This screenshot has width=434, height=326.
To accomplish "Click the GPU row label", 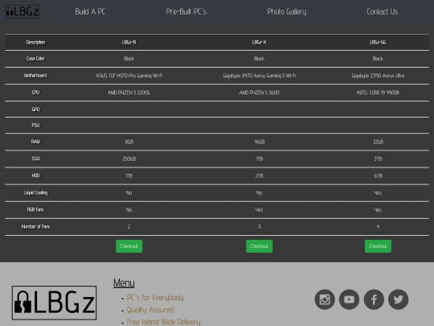I will pos(35,109).
